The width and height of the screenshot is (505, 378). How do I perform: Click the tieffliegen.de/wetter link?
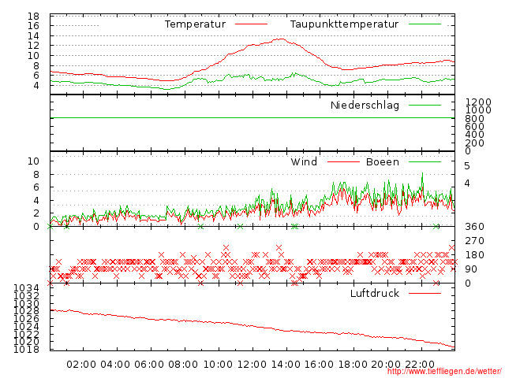(444, 371)
